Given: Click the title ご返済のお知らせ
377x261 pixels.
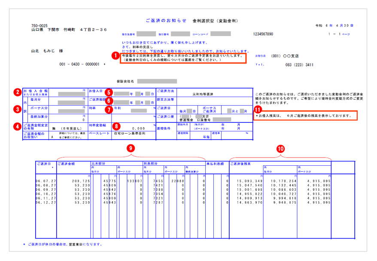Looking at the screenshot, I should tap(166, 21).
